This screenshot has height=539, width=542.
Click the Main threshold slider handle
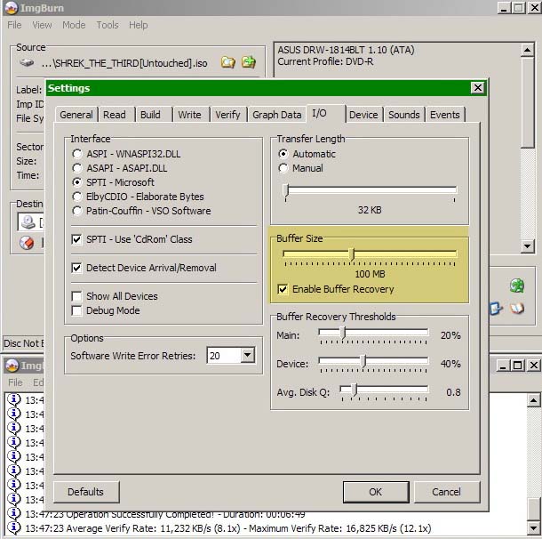point(343,333)
